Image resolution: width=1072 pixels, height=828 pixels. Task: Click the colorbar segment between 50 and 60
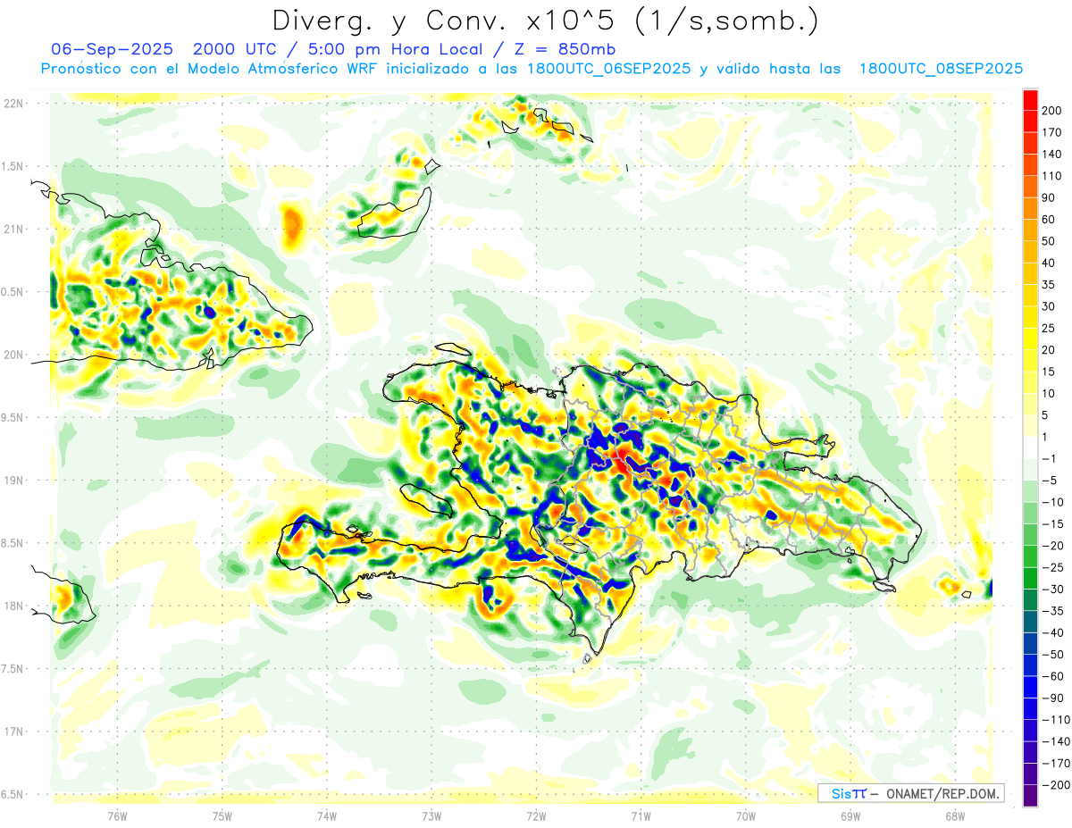[1031, 230]
